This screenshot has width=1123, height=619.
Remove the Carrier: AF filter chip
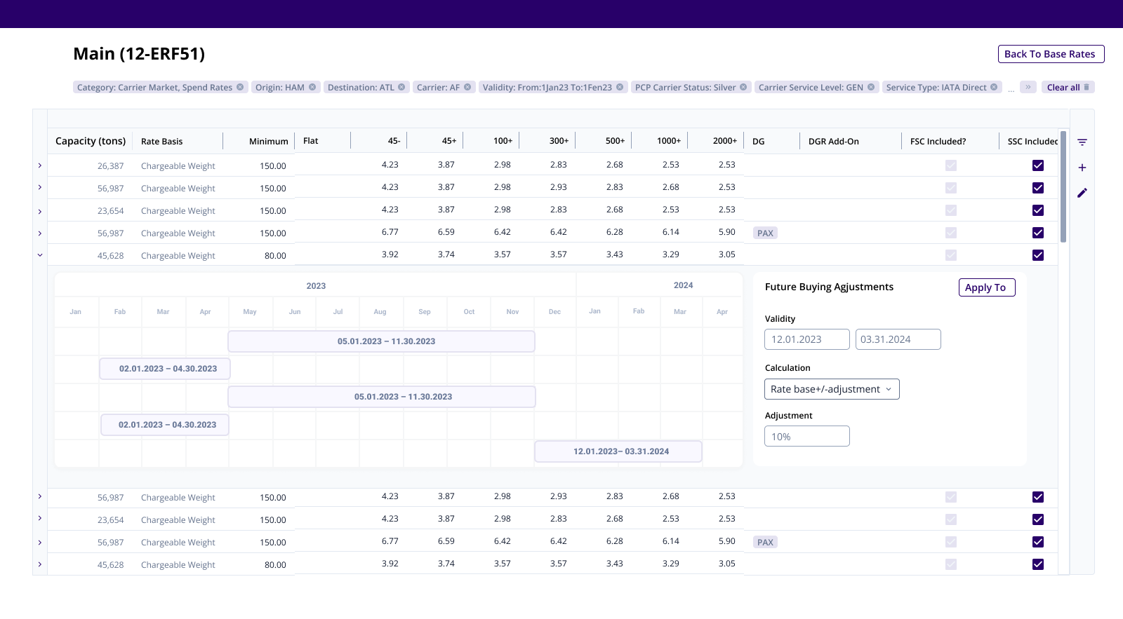pos(467,87)
